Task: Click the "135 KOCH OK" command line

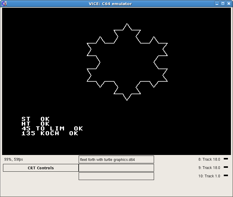Action: pyautogui.click(x=50, y=134)
